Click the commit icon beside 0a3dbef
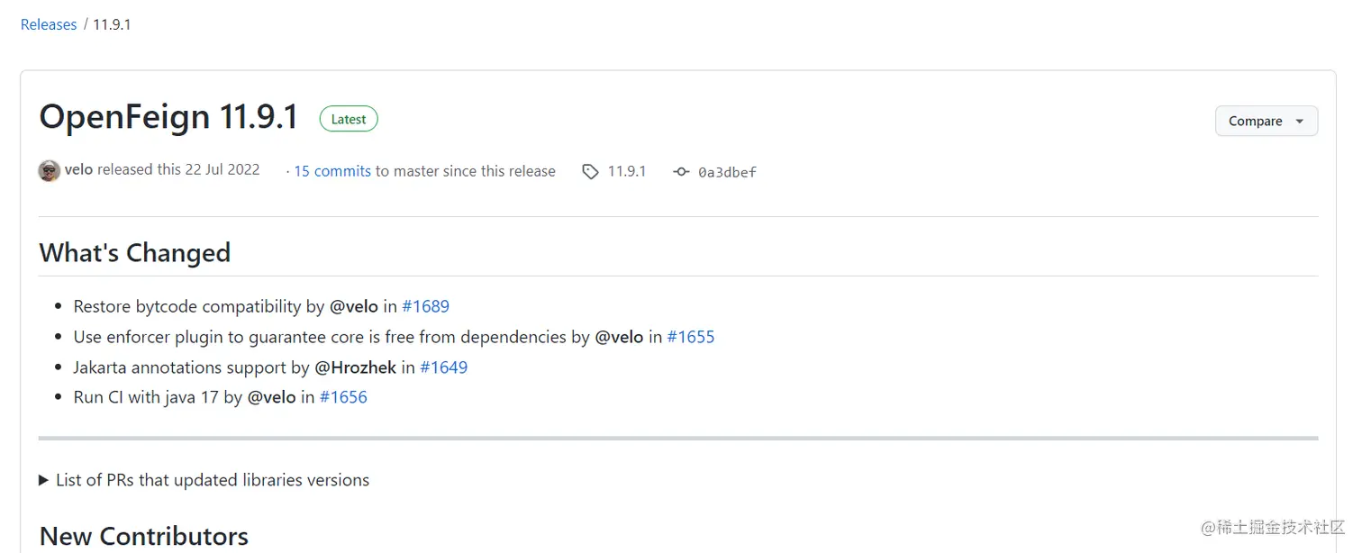The width and height of the screenshot is (1362, 553). coord(681,171)
